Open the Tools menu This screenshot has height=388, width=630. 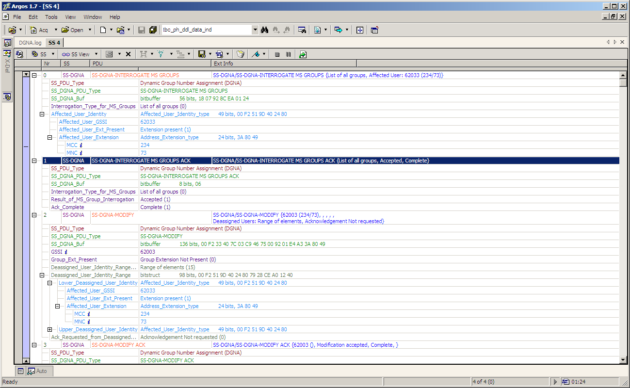(x=51, y=17)
